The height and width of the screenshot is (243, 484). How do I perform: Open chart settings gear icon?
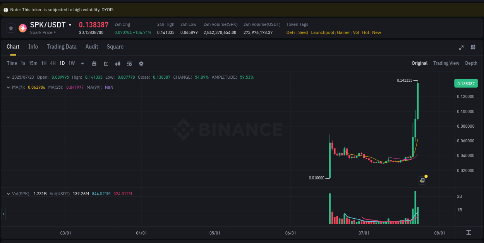(141, 63)
